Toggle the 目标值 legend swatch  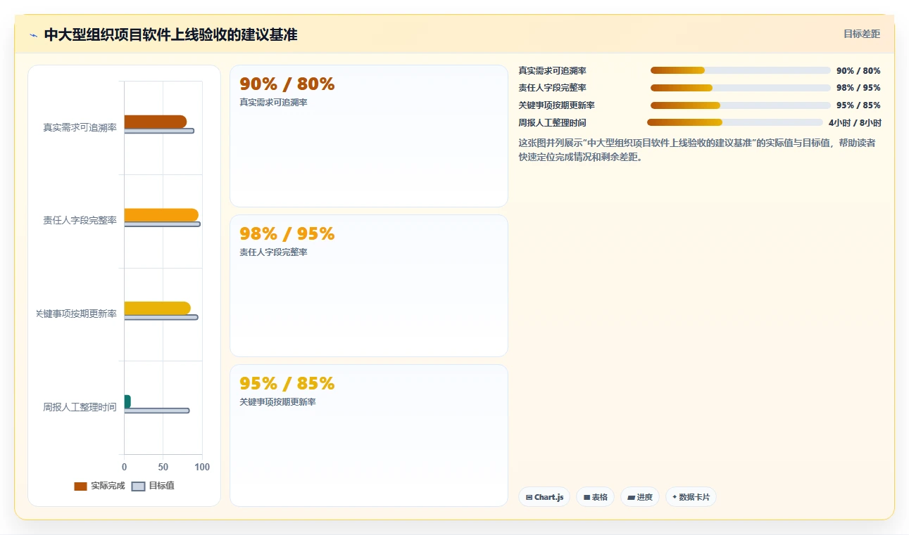coord(138,486)
